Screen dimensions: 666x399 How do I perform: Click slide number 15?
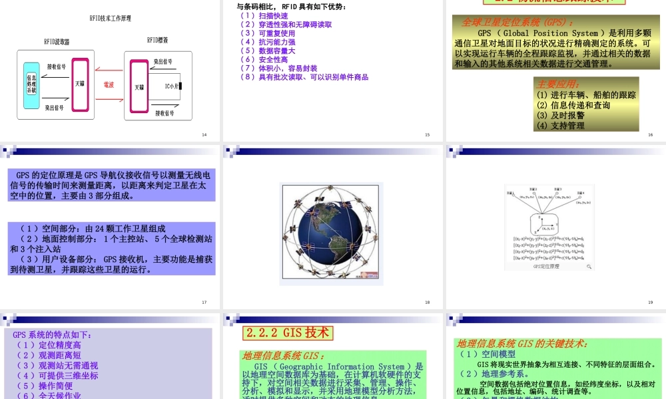428,135
